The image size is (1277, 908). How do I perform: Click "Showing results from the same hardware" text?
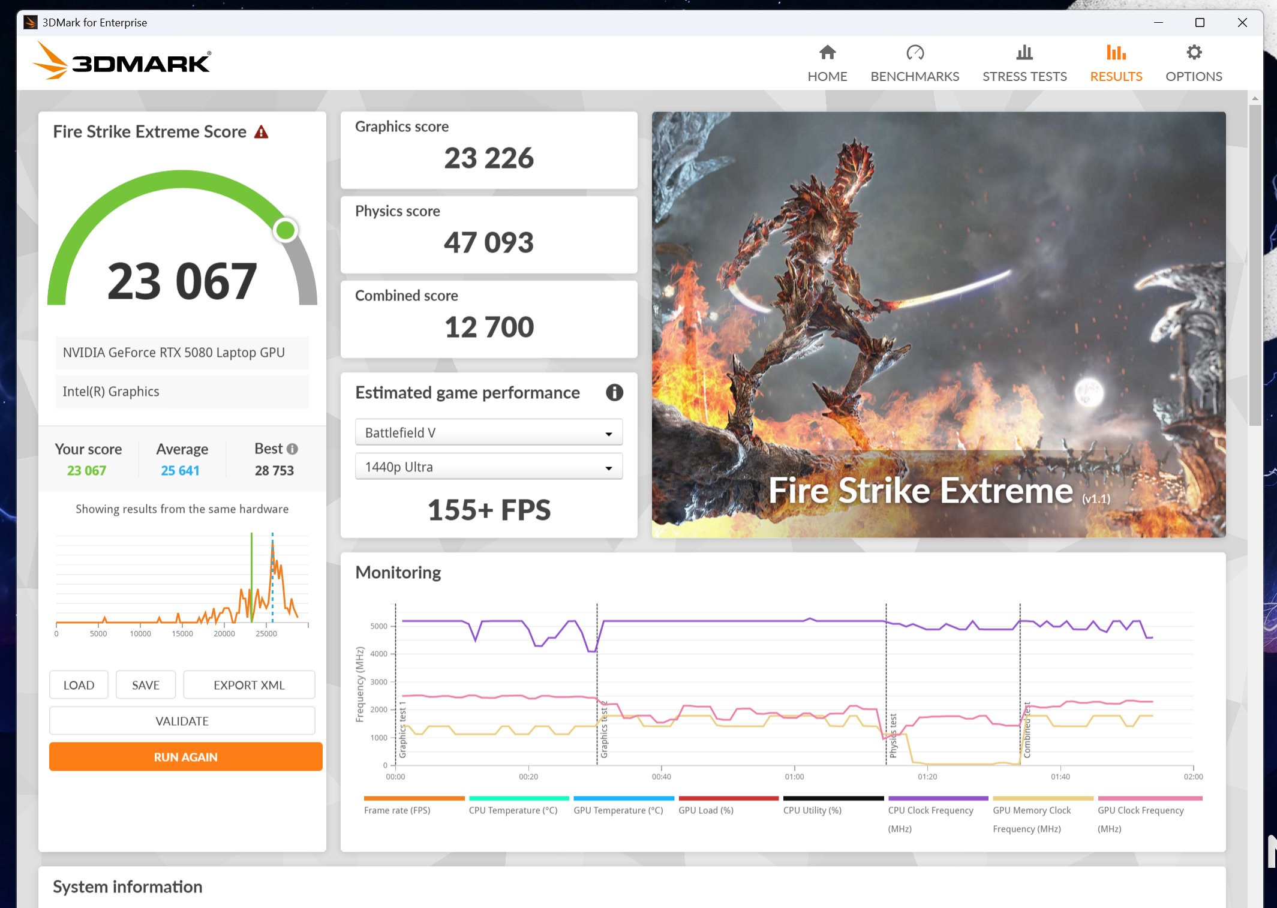182,509
